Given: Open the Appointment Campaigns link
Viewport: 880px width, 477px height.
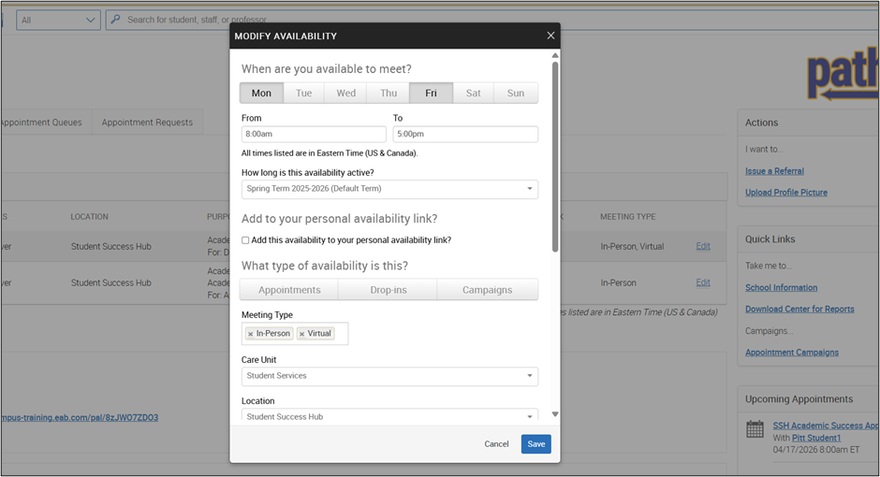Looking at the screenshot, I should coord(792,353).
